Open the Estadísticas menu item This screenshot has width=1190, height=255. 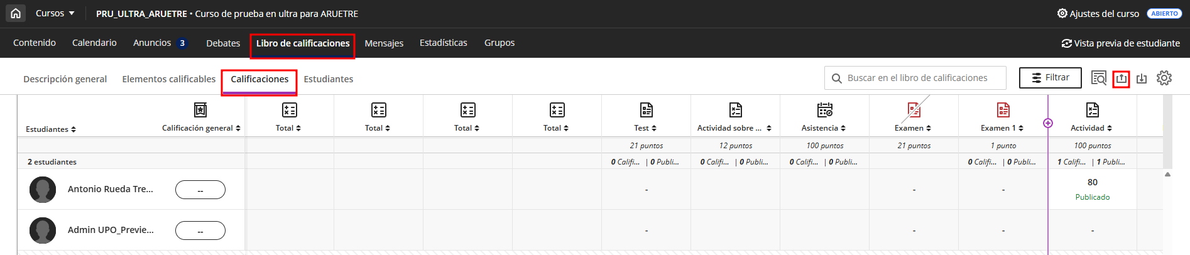point(443,43)
